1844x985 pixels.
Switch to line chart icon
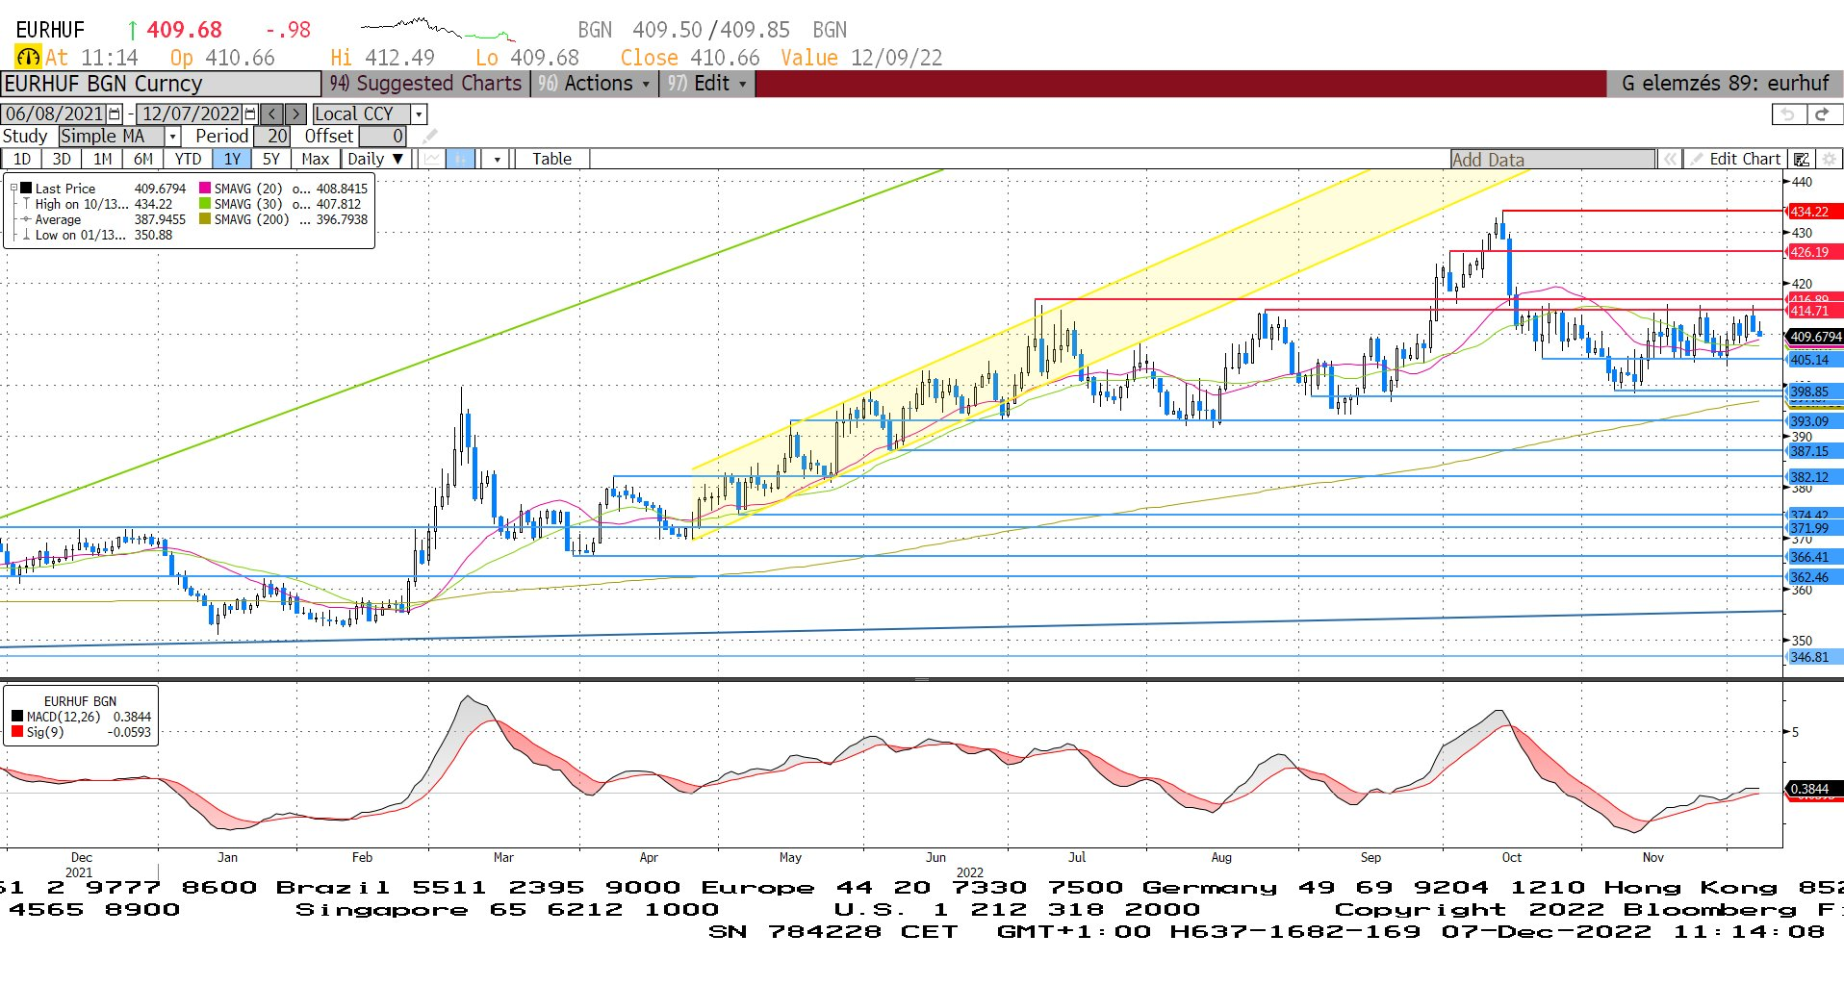click(432, 159)
